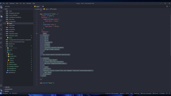The image size is (171, 96).
Task: Open the Source Control view
Action: click(x=1, y=16)
